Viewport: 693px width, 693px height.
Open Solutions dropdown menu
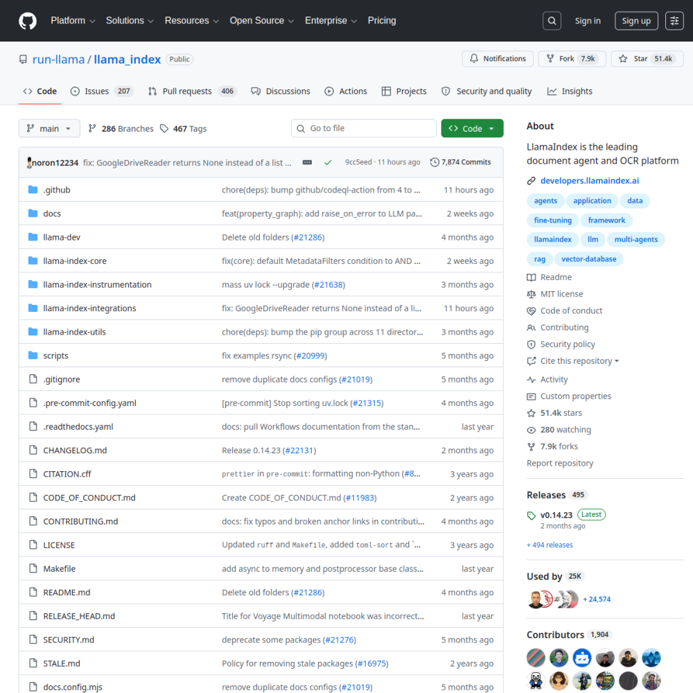point(130,21)
